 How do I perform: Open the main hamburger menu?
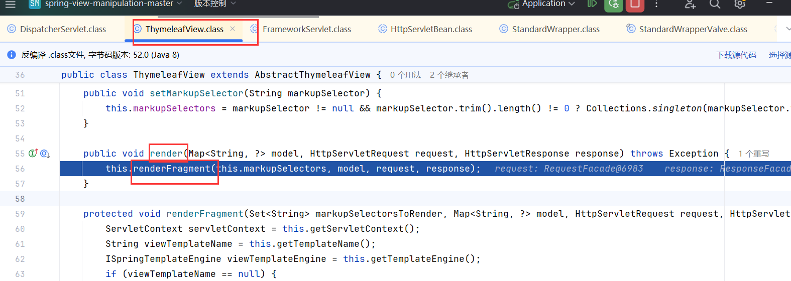point(11,5)
